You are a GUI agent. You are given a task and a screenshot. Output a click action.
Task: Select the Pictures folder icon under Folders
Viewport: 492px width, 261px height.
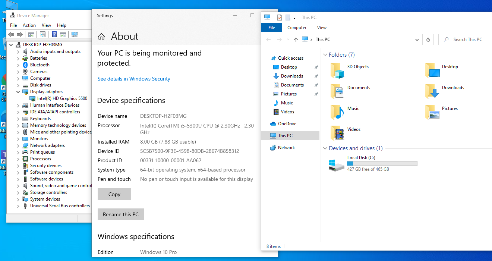pos(432,112)
